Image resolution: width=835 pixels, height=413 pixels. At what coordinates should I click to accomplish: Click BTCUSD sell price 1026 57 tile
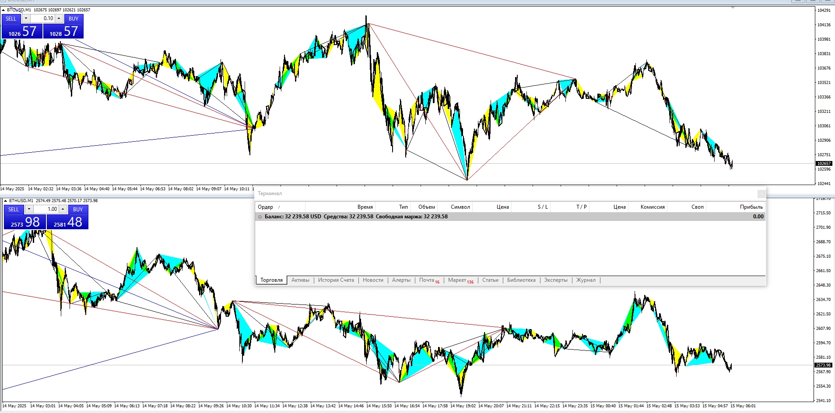[x=22, y=31]
